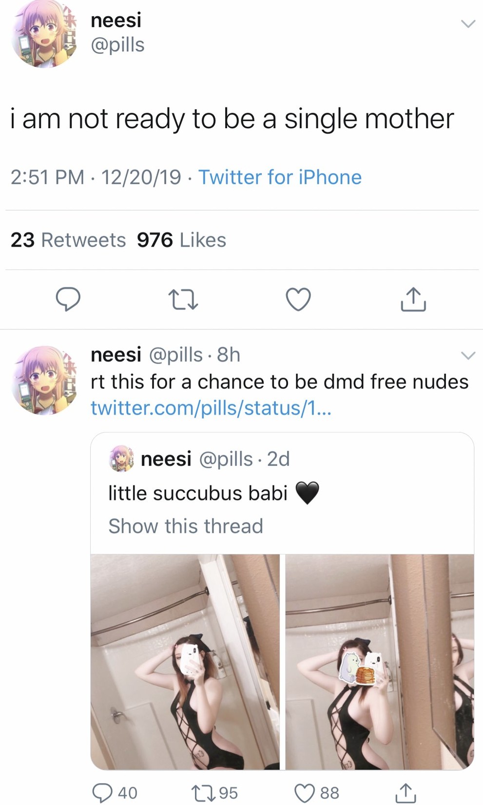Open the small avatar in quoted tweet
The height and width of the screenshot is (805, 483).
121,459
